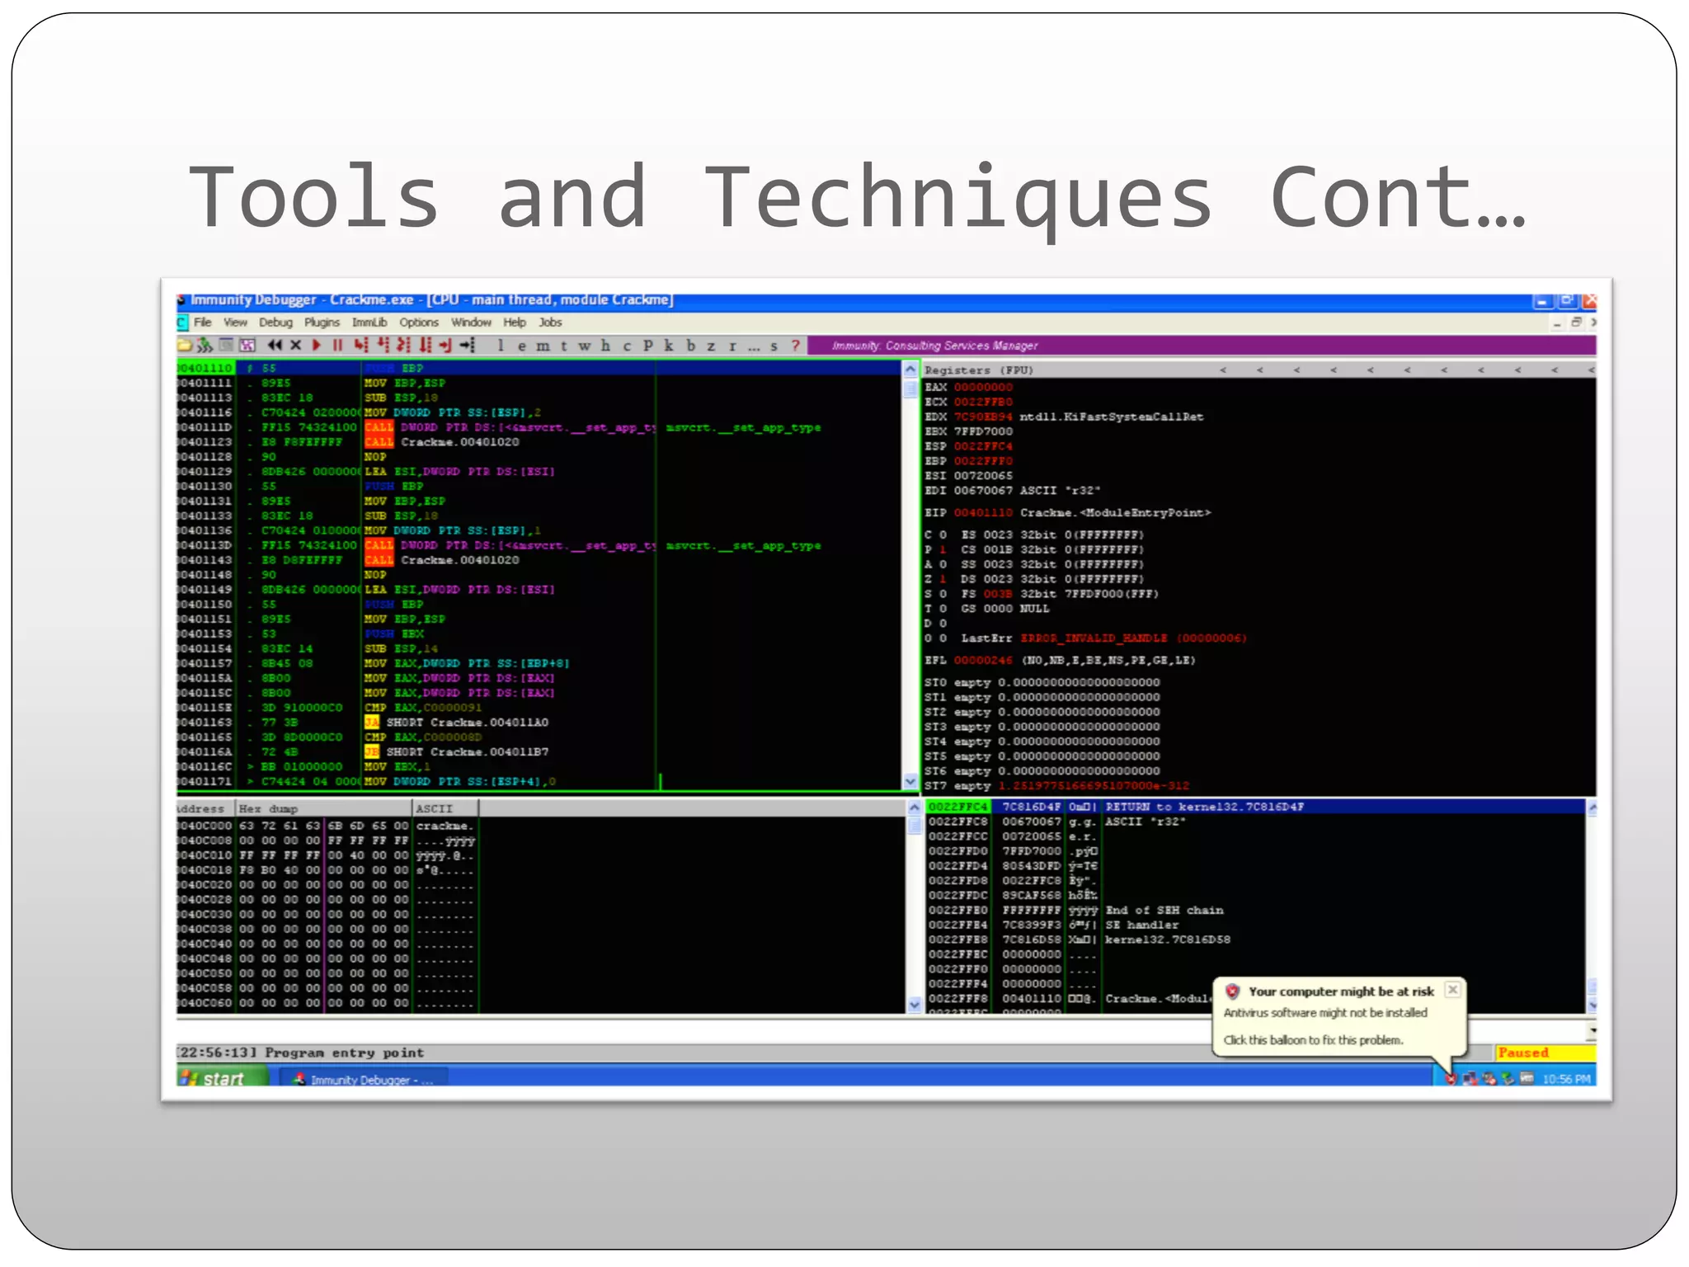Click the third toolbar icon after attach
This screenshot has height=1267, width=1689.
(x=225, y=346)
